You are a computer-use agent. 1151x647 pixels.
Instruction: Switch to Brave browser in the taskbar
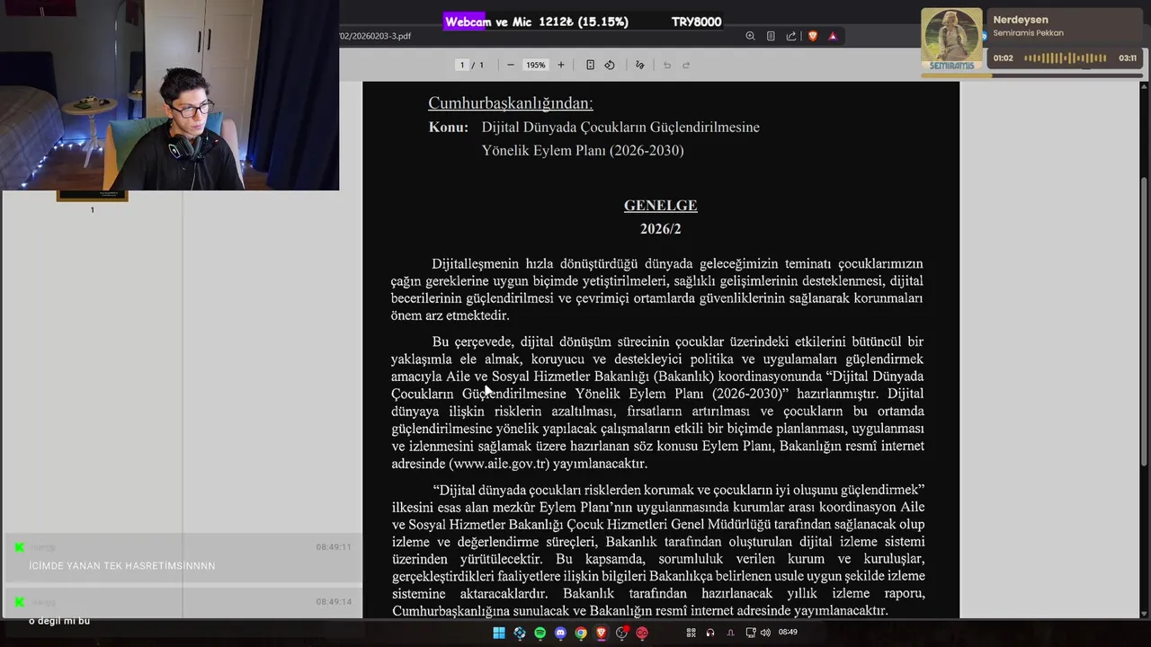[x=602, y=633]
